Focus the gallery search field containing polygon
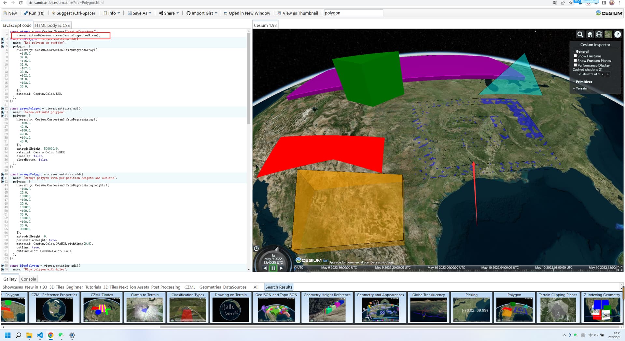 pos(353,13)
